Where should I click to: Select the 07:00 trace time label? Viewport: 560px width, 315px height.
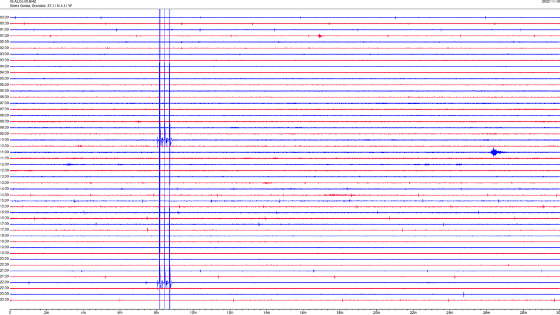coord(4,103)
